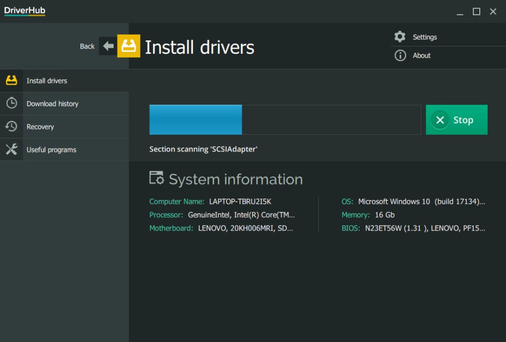The width and height of the screenshot is (506, 342).
Task: Click Motherboard LENOVO 20KH006MRI value
Action: tap(246, 228)
